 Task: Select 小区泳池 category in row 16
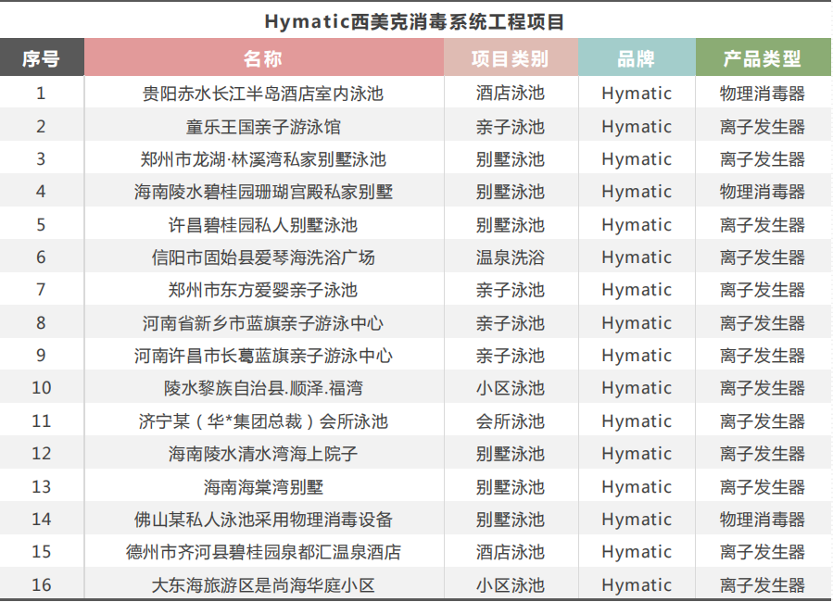click(x=511, y=585)
